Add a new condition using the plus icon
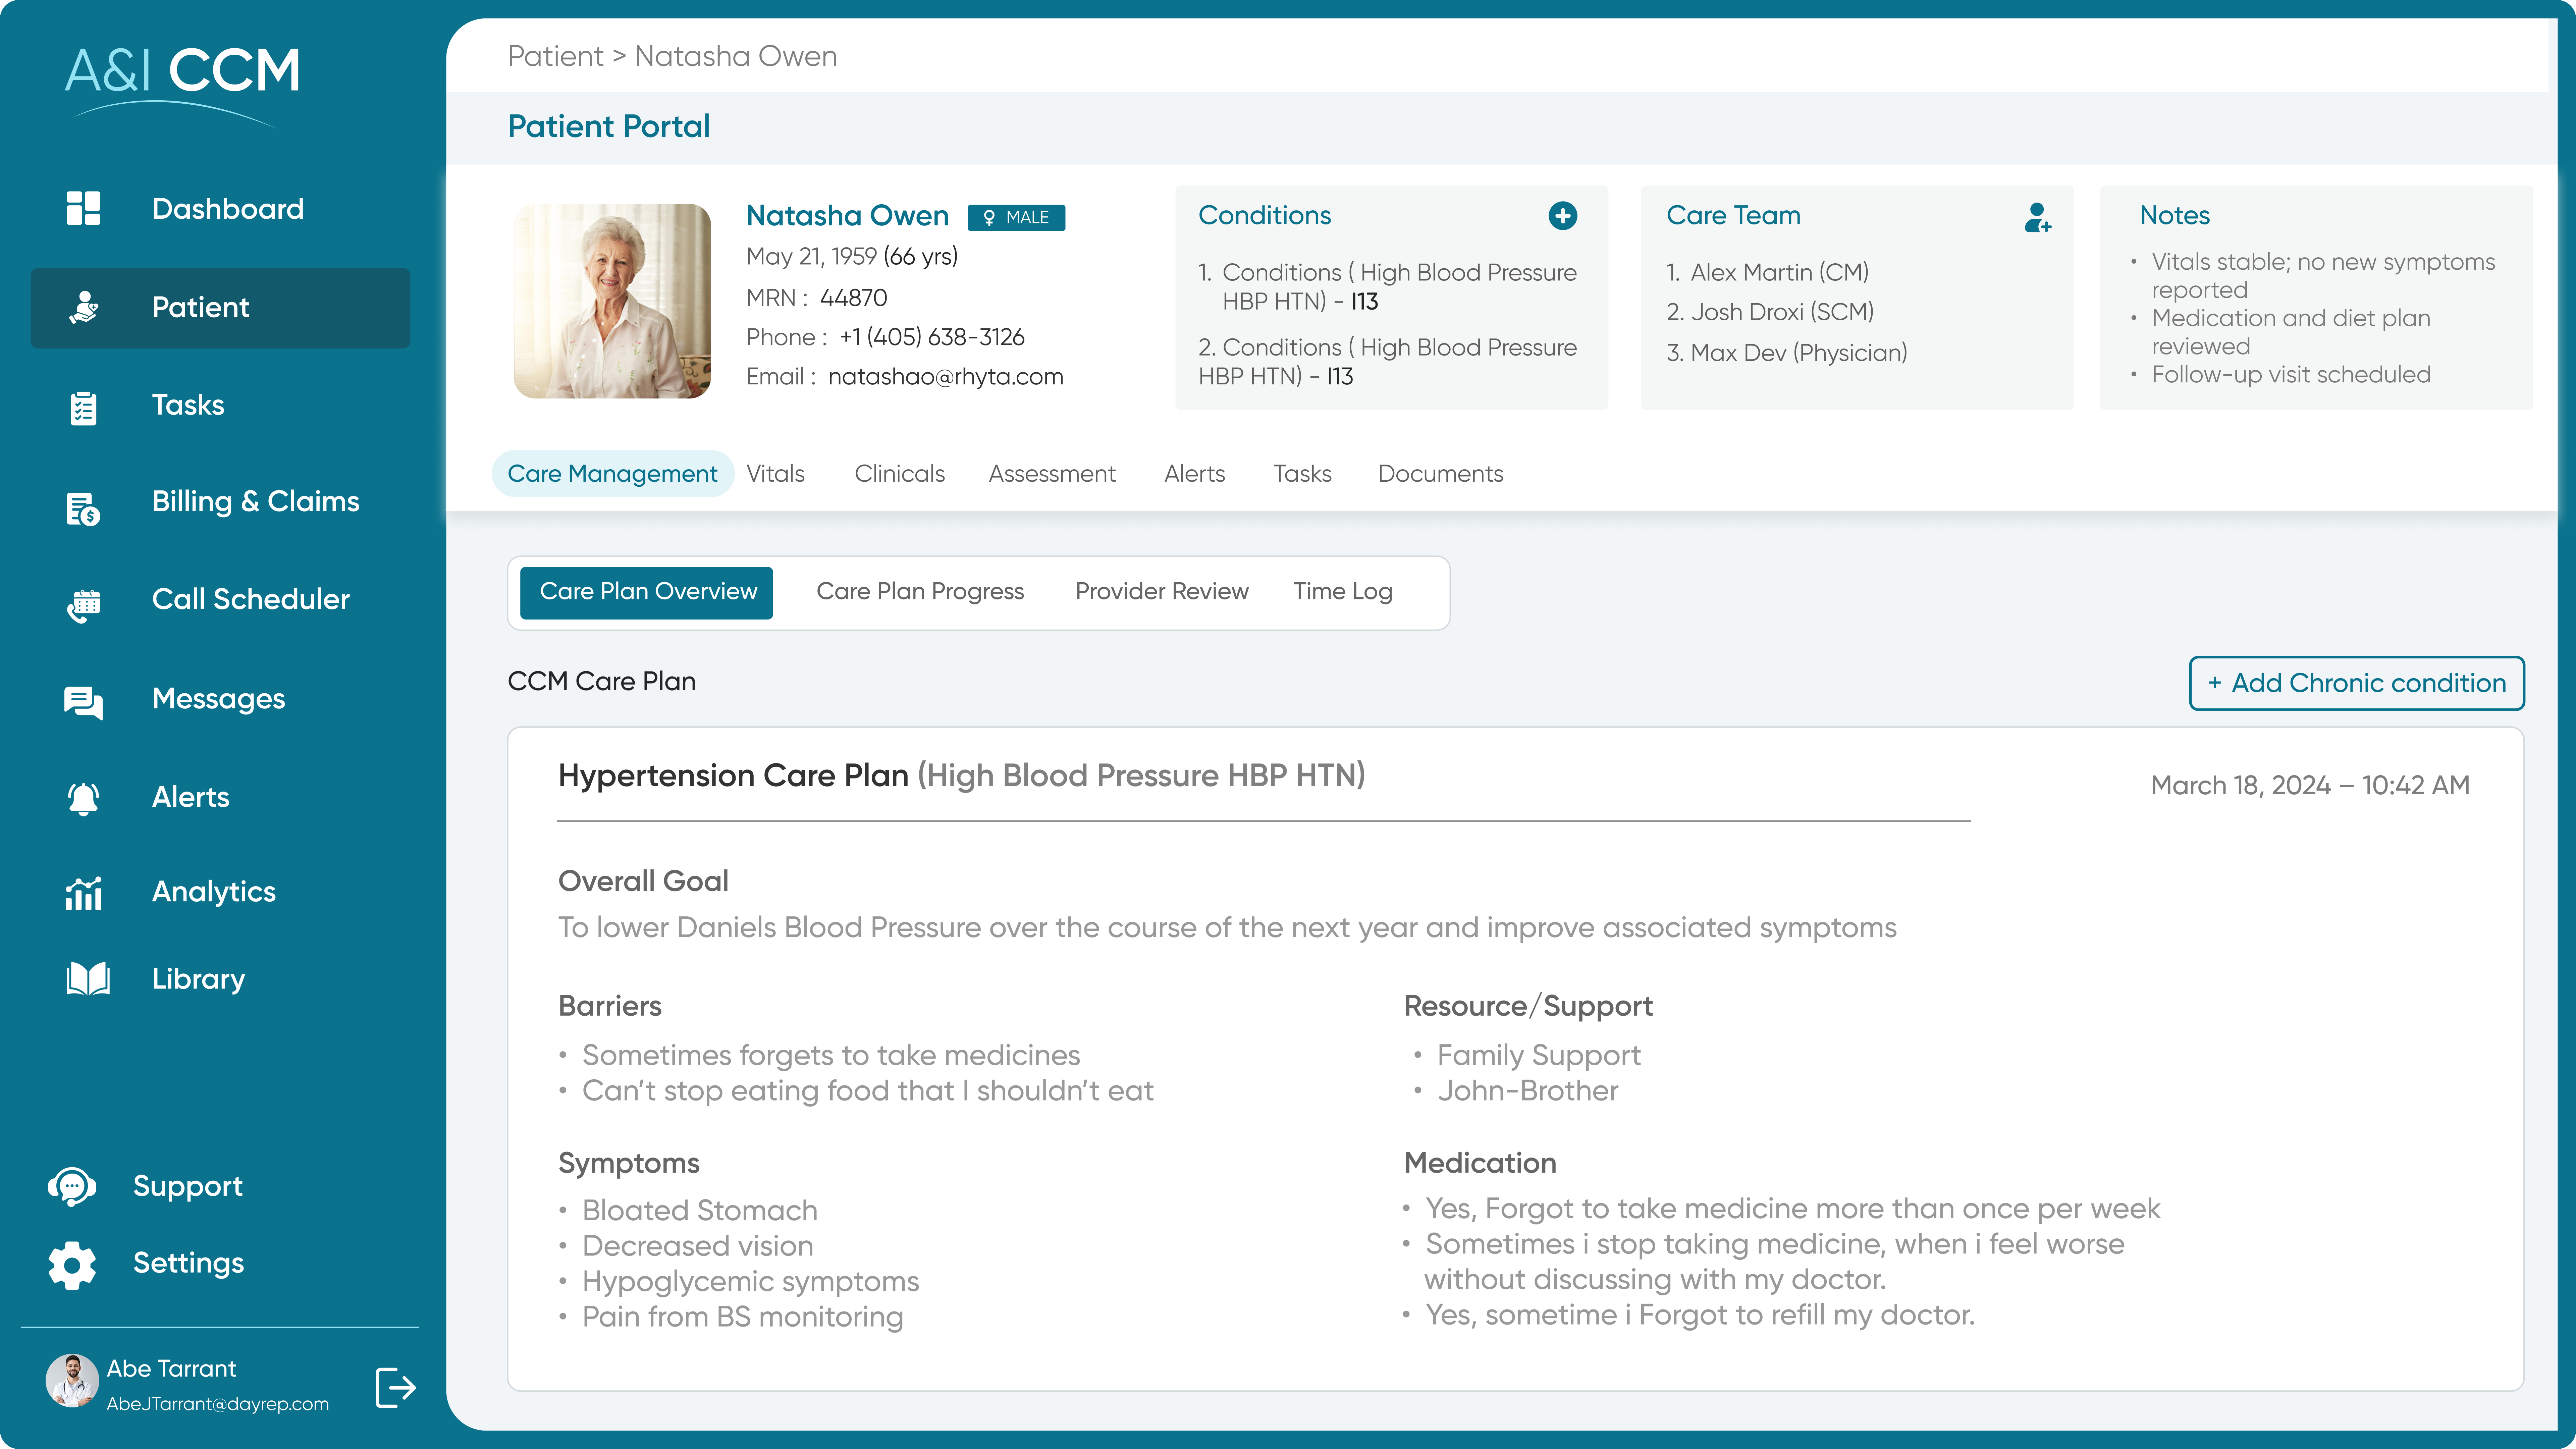The height and width of the screenshot is (1449, 2576). [1563, 215]
